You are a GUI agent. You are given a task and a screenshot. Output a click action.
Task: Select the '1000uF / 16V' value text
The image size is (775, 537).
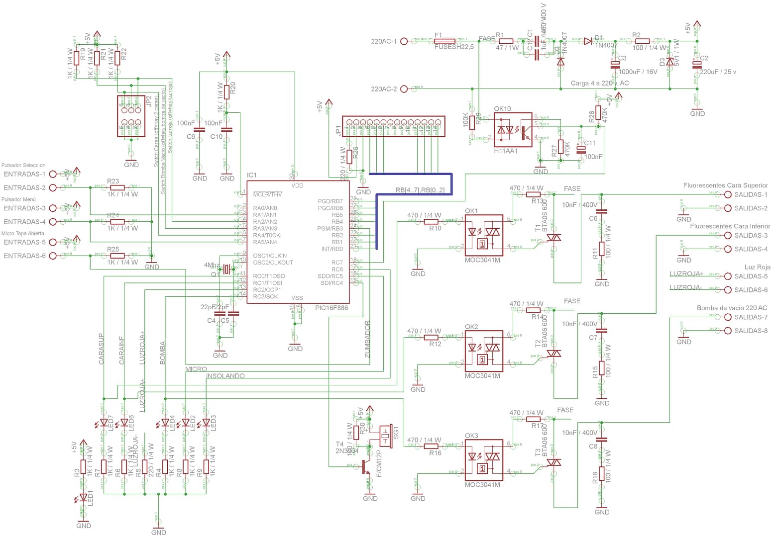pos(638,72)
